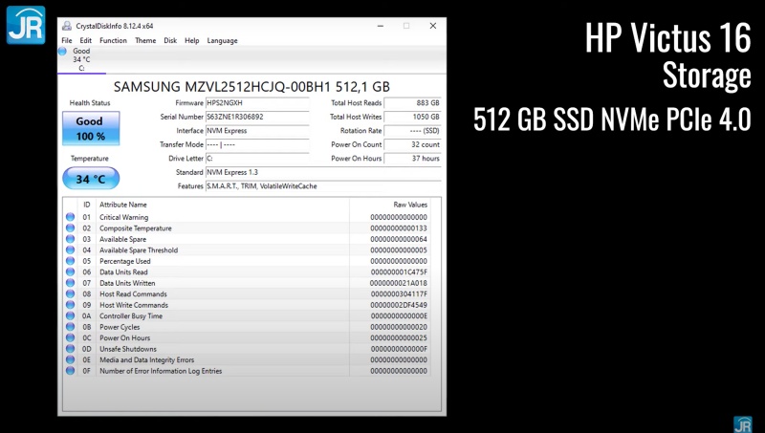Click the status orb for Unsafe Shutdowns

[x=70, y=349]
